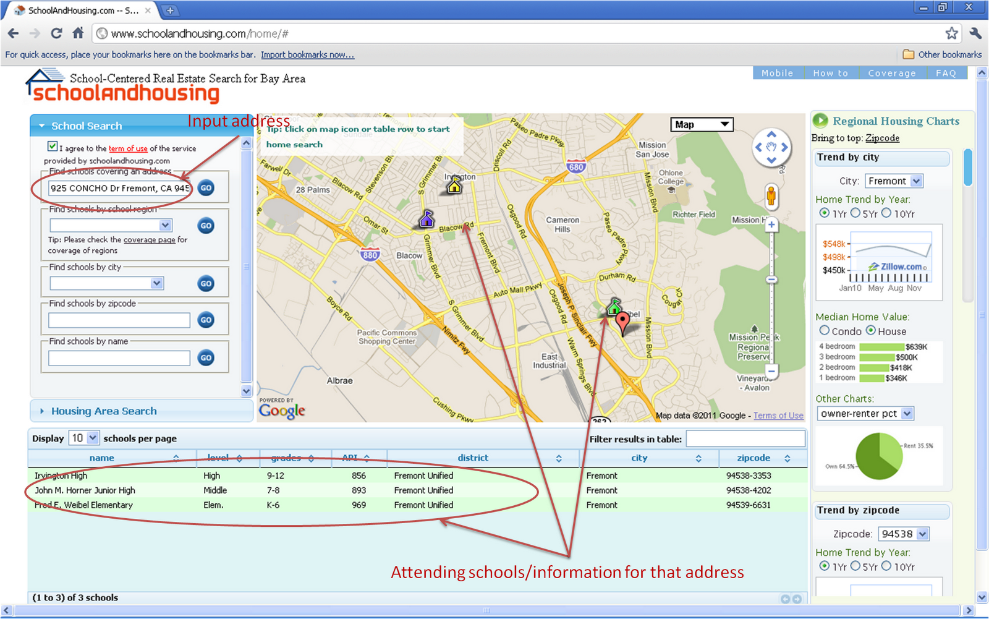Bookmark this page with the star icon
Screen dimensions: 989x619
(x=951, y=33)
